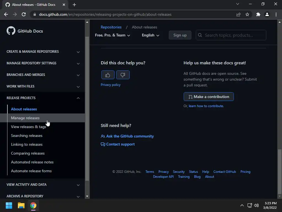View site lock information

[35, 14]
